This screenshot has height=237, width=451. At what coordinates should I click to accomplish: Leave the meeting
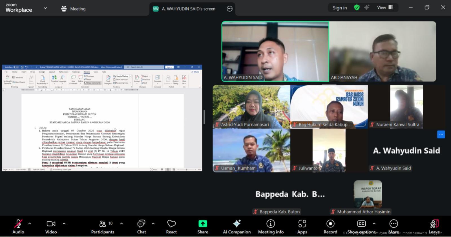(434, 227)
